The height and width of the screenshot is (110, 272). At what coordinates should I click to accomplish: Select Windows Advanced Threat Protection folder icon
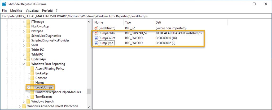point(24,106)
